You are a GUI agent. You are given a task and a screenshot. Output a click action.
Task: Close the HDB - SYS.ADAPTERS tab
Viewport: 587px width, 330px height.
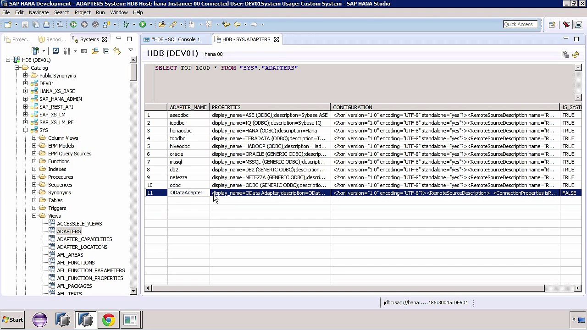[x=277, y=39]
